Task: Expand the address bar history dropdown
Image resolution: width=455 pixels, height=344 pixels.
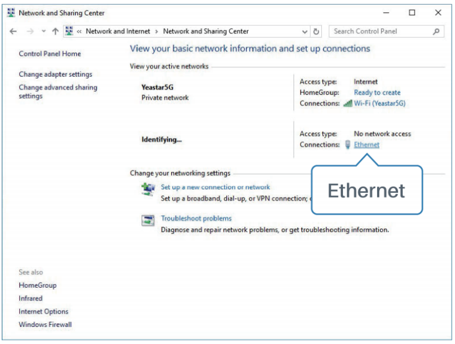Action: 305,31
